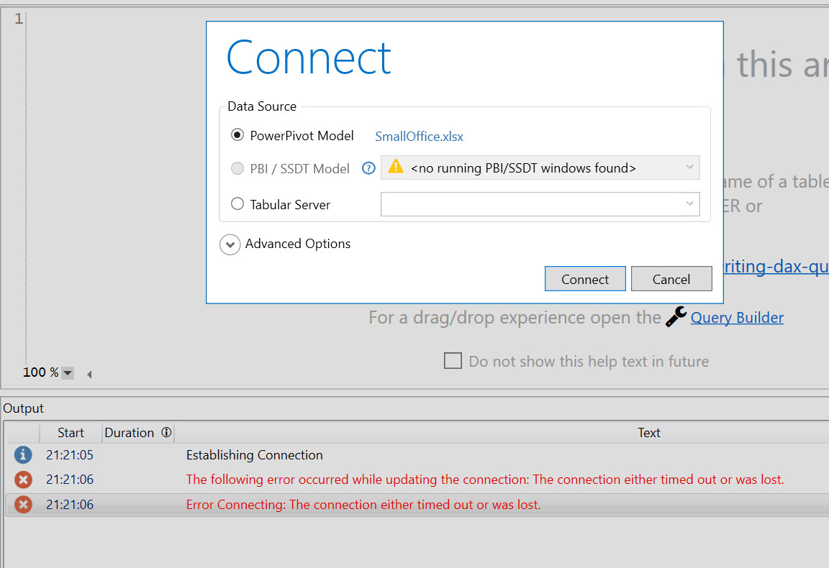Select the Tabular Server radio button

click(x=237, y=203)
